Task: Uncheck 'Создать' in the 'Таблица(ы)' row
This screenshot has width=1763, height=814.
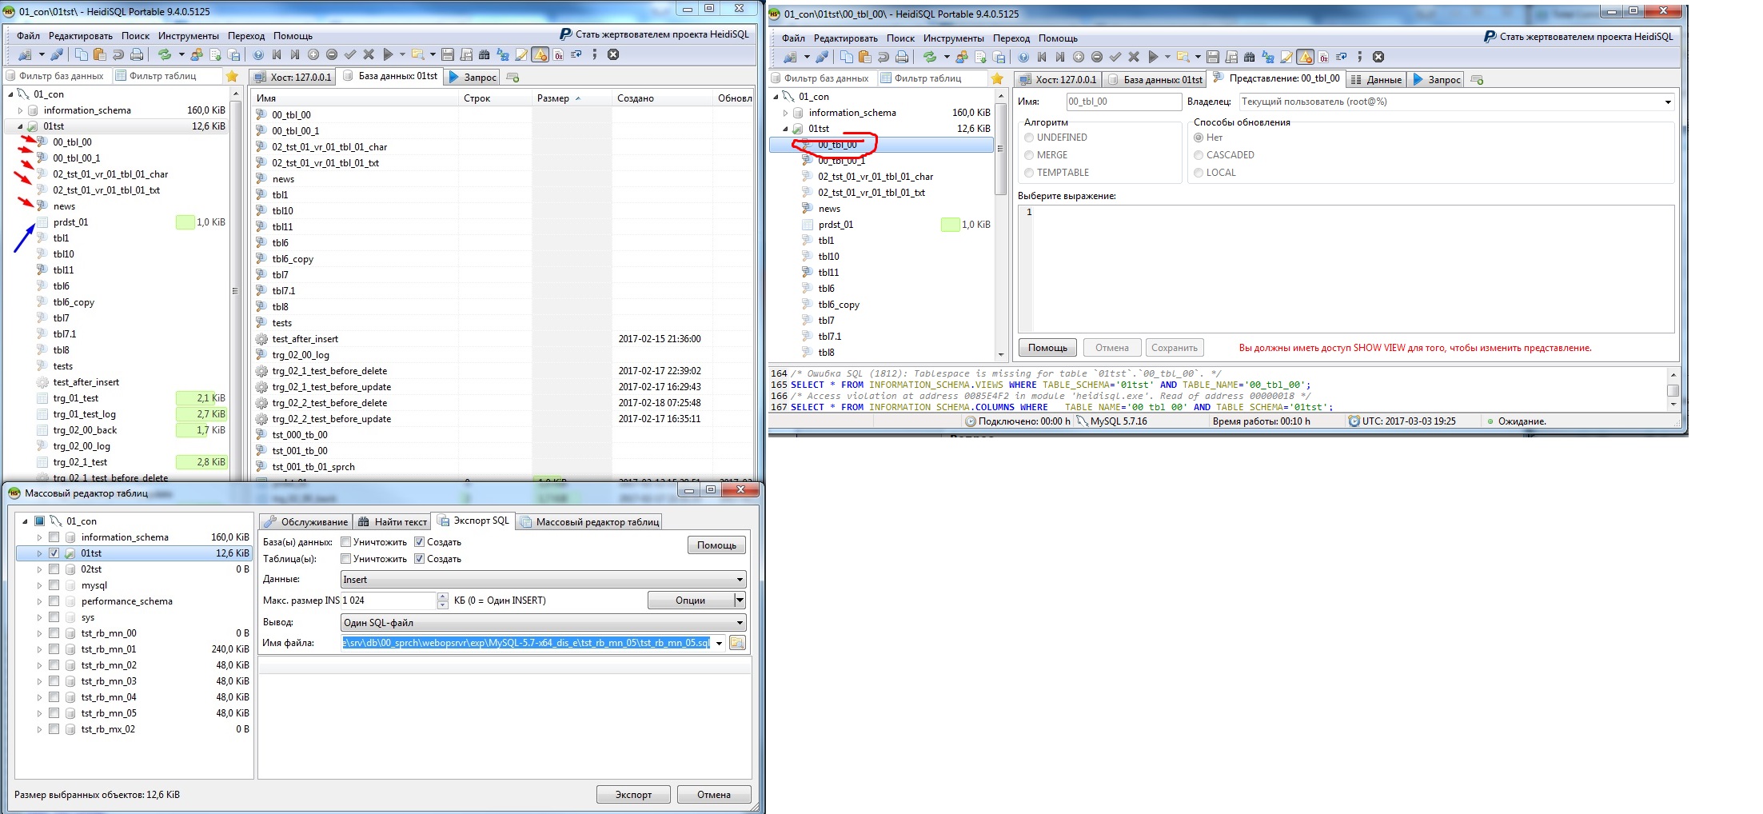Action: (419, 559)
